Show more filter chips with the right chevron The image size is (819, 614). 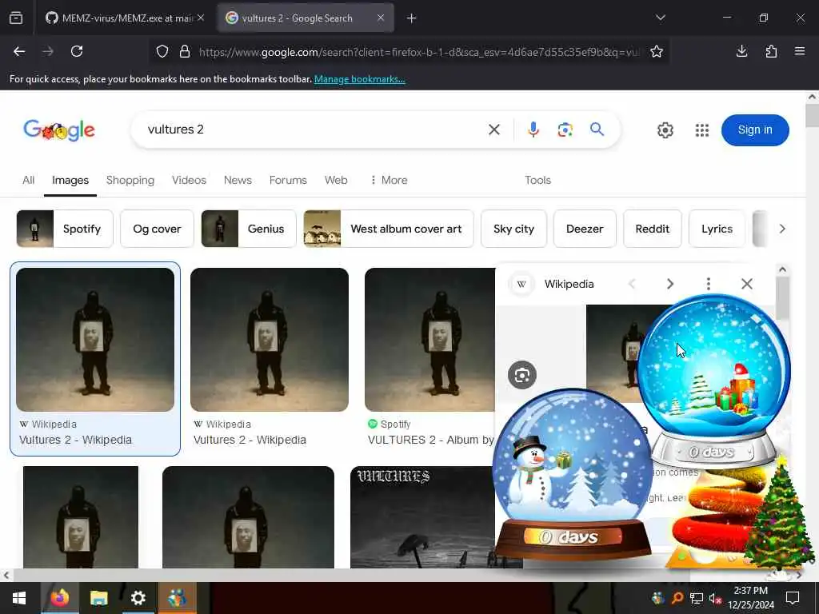[x=782, y=229]
